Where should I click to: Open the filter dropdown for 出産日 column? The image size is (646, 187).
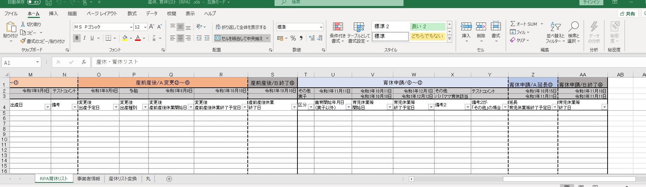(48, 107)
